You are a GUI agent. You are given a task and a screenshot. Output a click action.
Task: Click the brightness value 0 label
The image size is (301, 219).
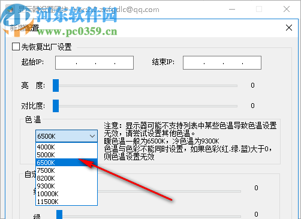[x=252, y=85]
